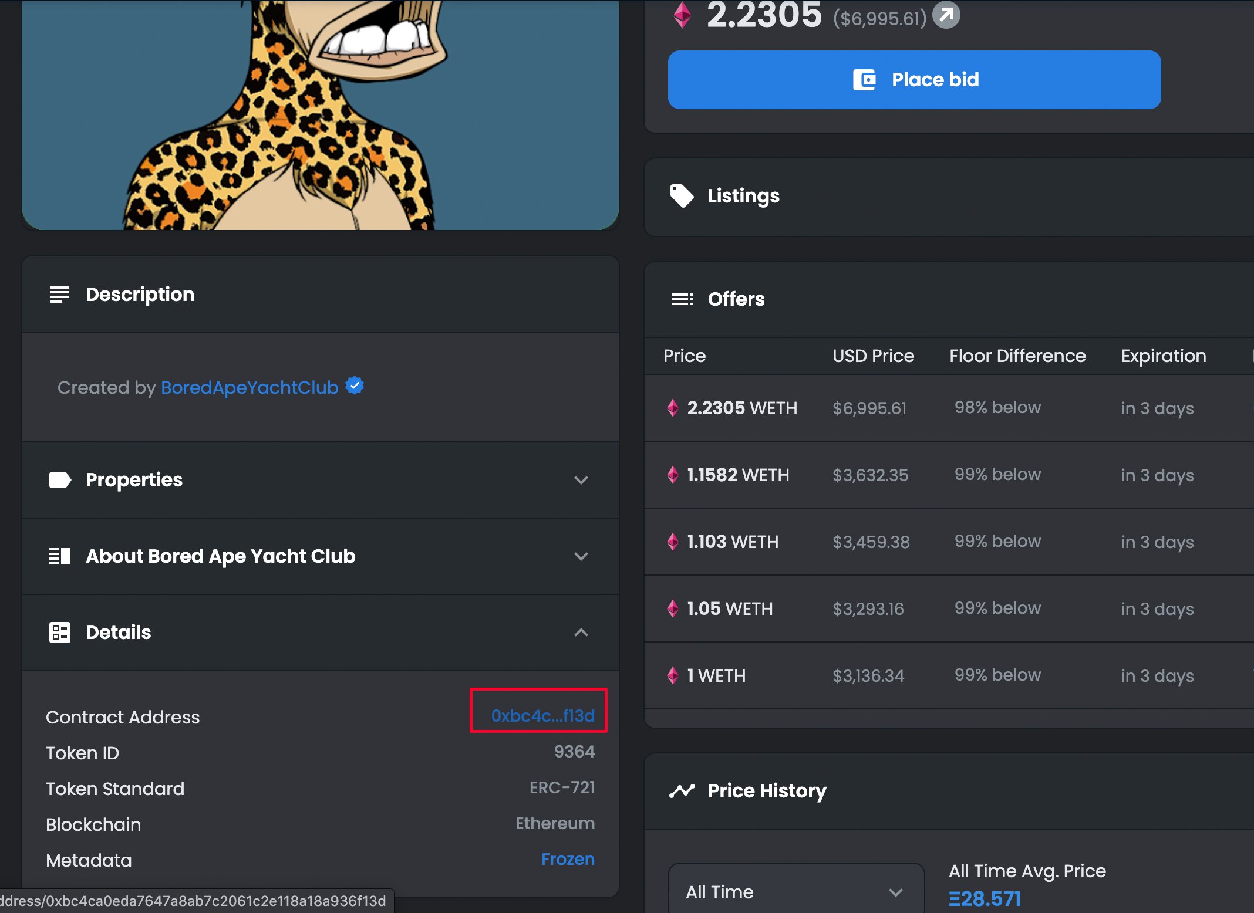This screenshot has height=913, width=1254.
Task: Click the Frozen metadata link
Action: (x=568, y=859)
